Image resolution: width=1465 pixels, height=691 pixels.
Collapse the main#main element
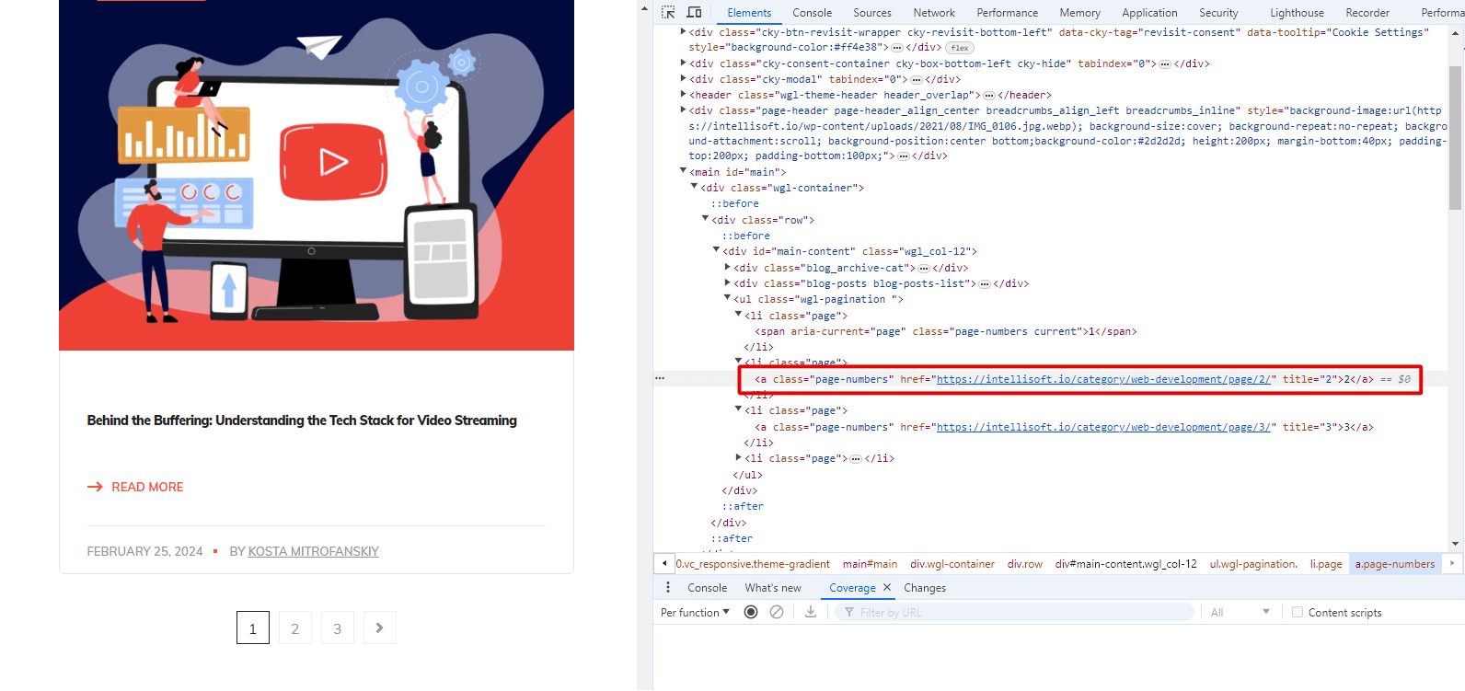tap(683, 170)
